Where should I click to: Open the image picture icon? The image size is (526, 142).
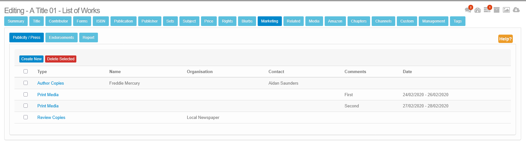click(506, 10)
